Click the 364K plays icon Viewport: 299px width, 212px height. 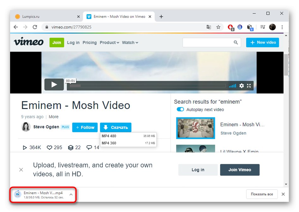[25, 148]
